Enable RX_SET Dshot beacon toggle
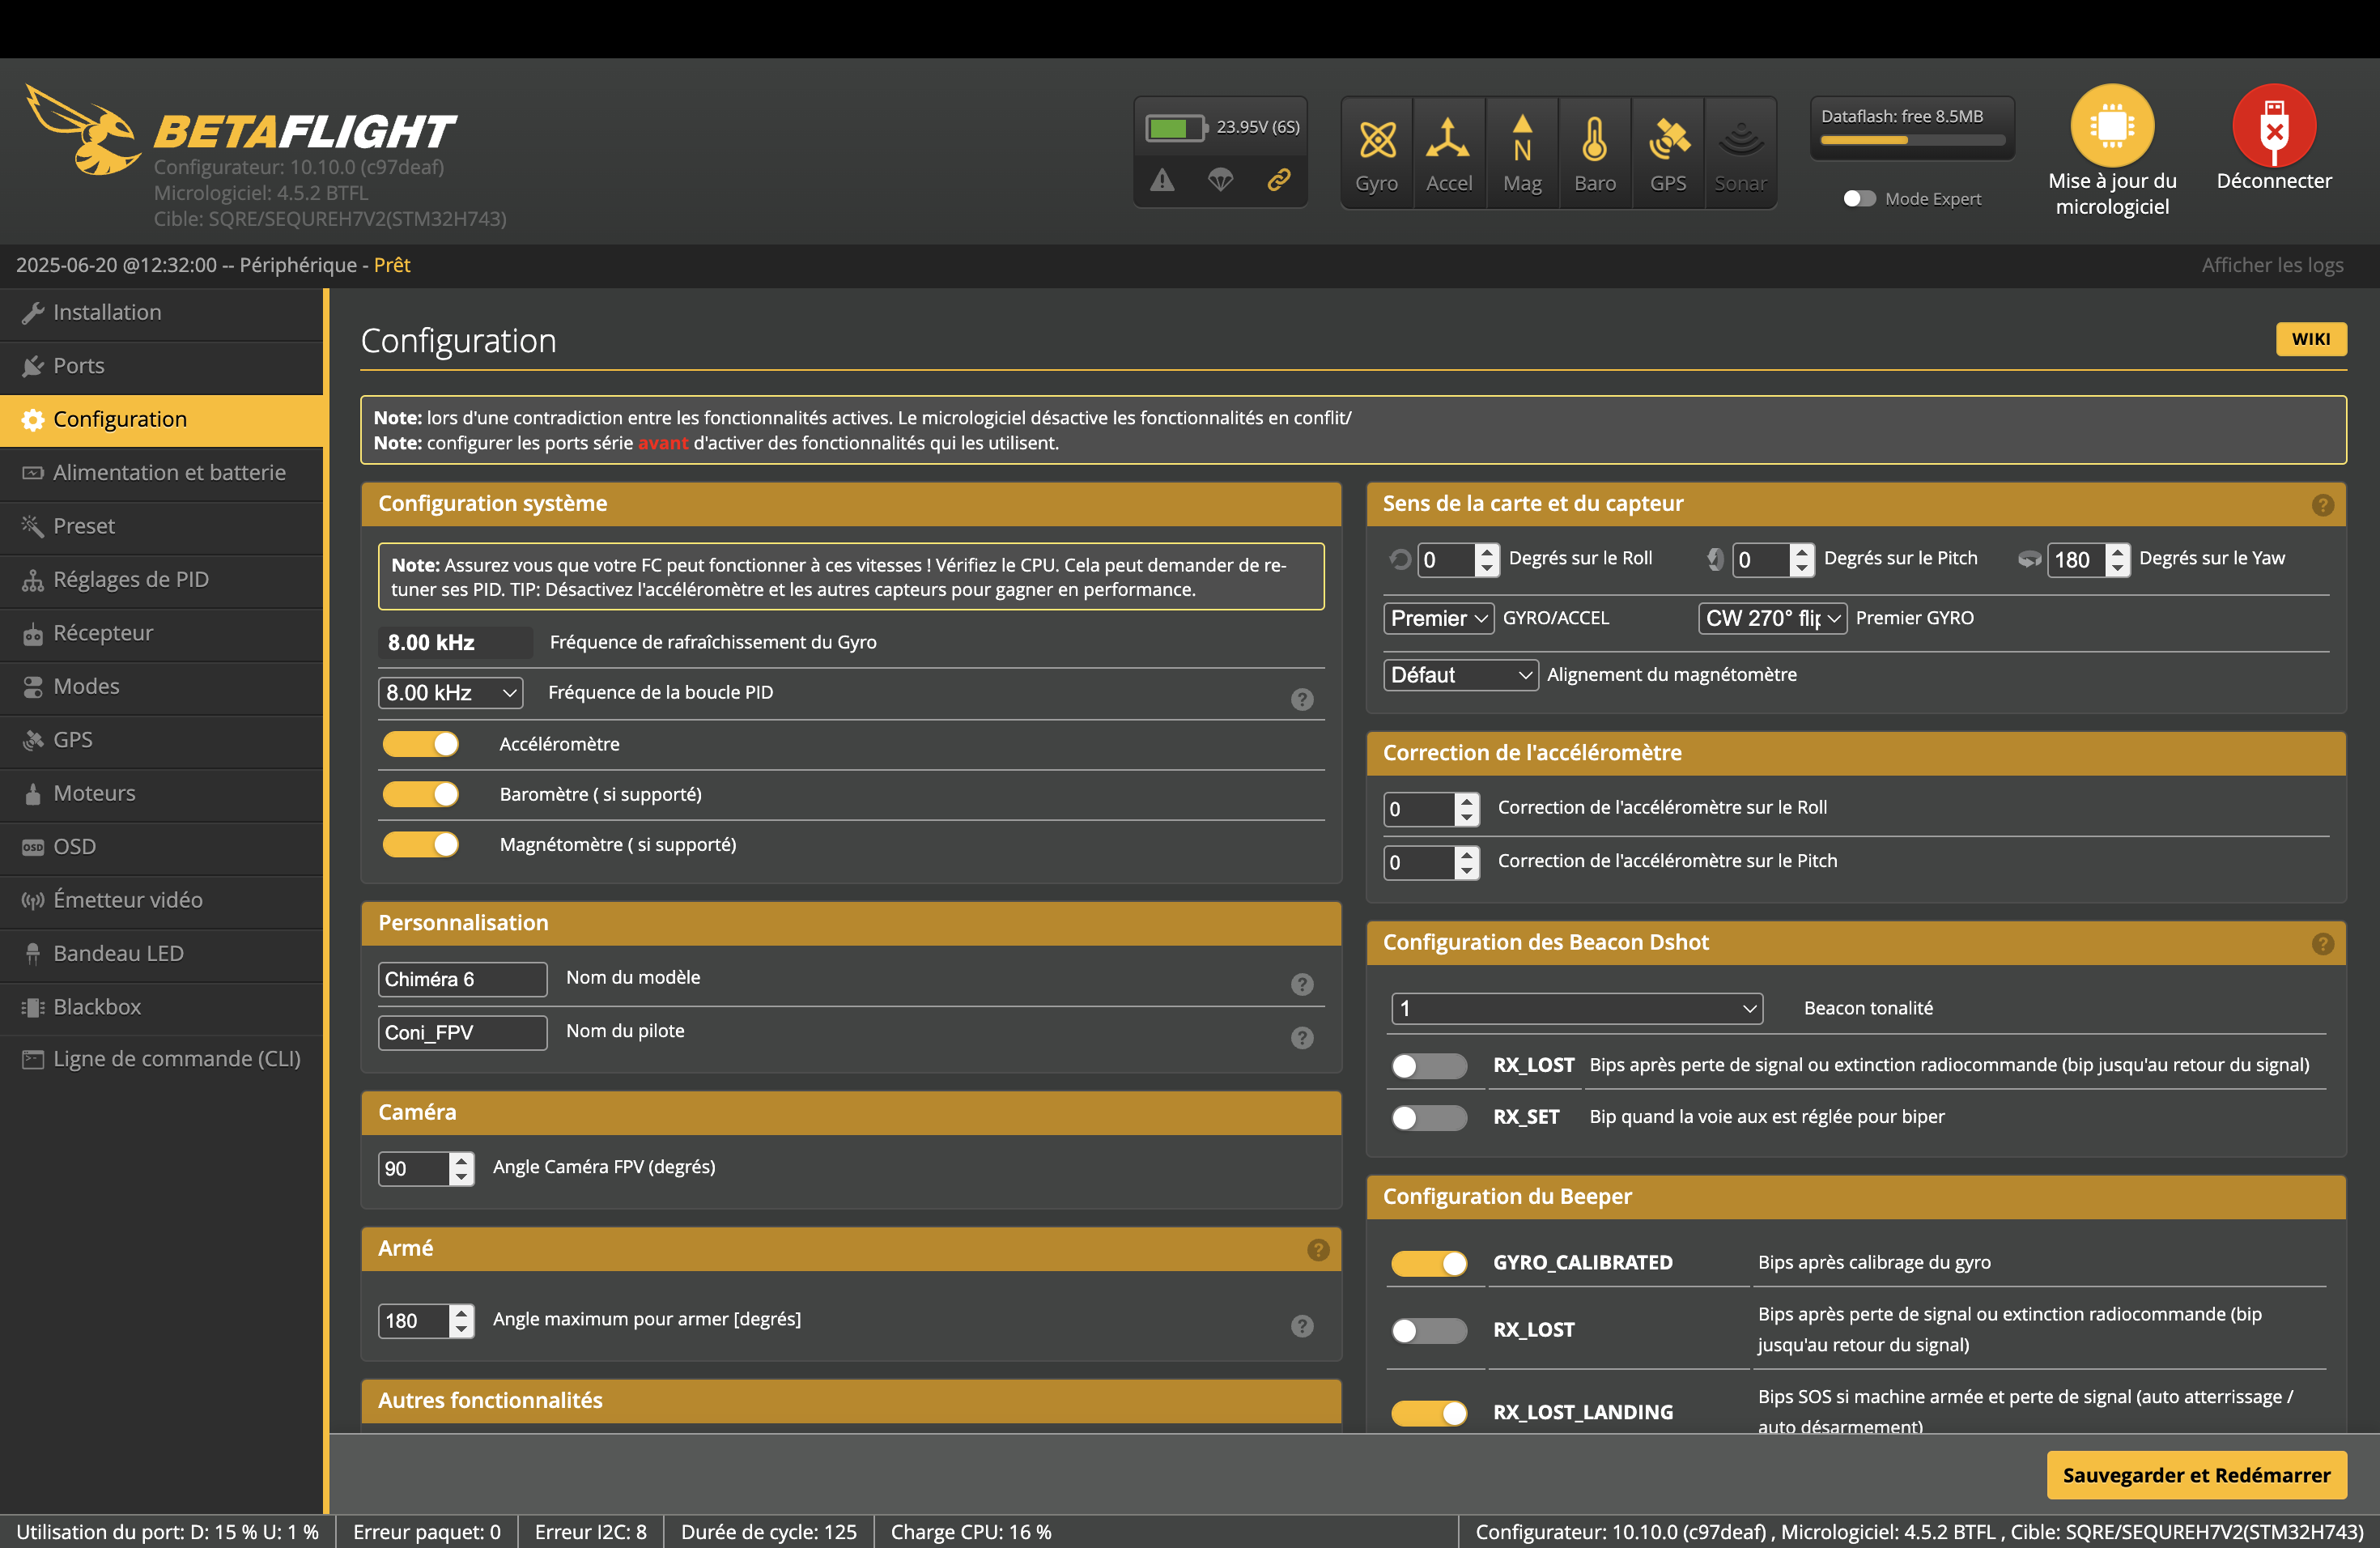The image size is (2380, 1548). click(x=1429, y=1117)
